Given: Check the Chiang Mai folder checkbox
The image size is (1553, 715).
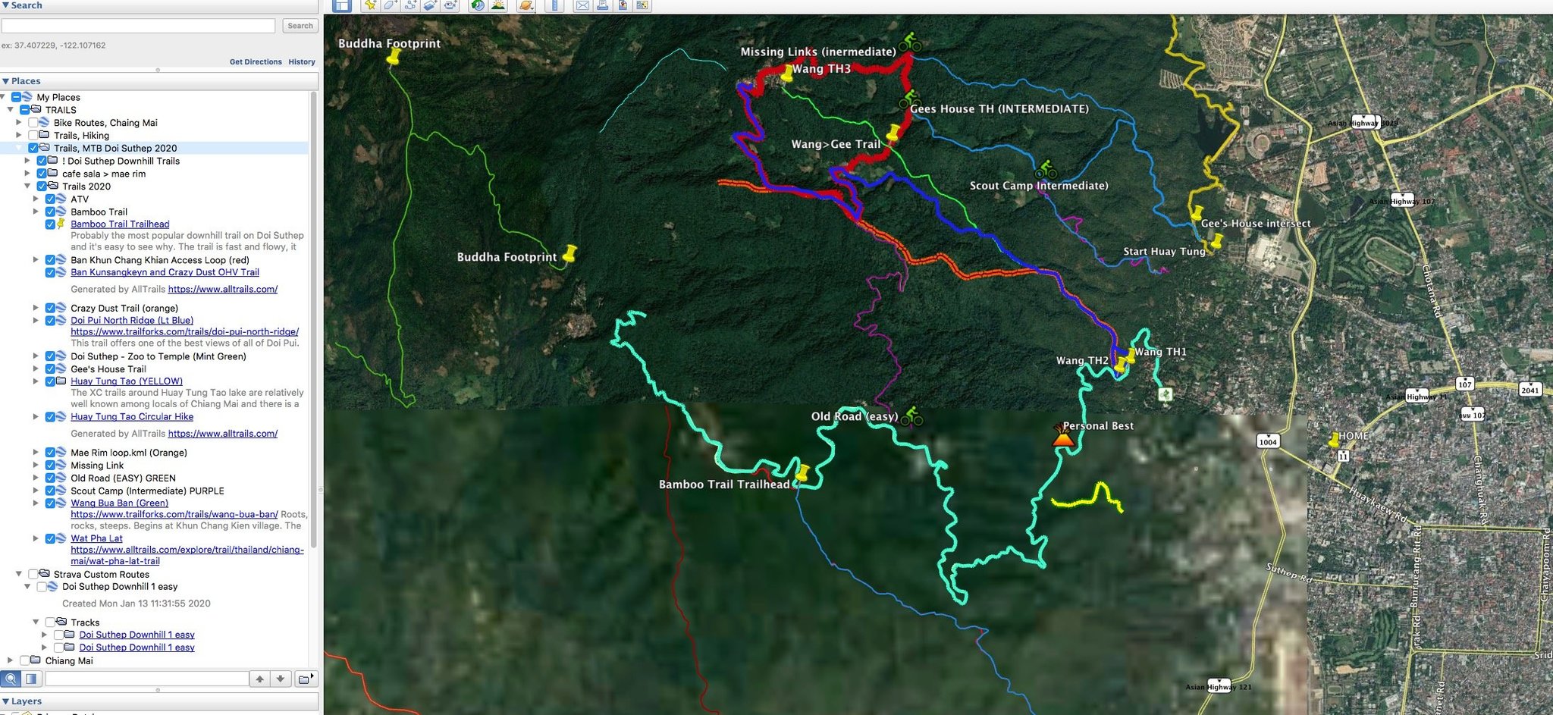Looking at the screenshot, I should click(25, 660).
